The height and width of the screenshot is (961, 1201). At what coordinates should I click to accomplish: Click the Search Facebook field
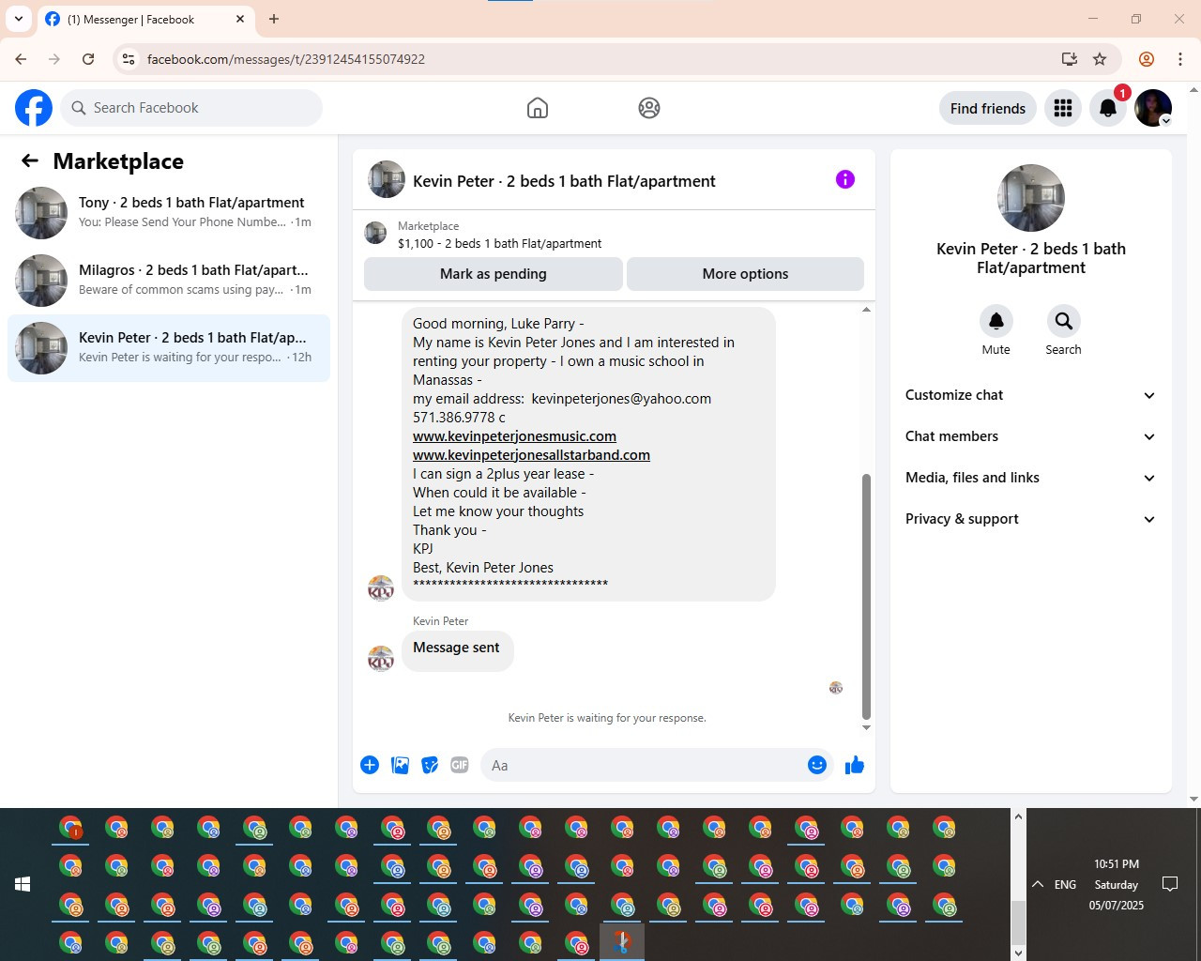(x=191, y=108)
